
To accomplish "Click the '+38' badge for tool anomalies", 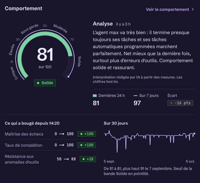I will point(88,159).
